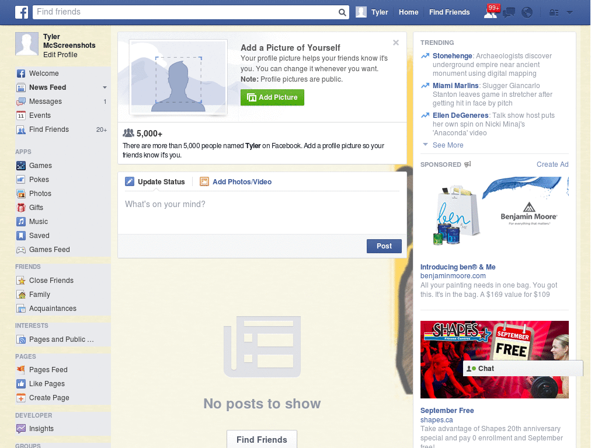The height and width of the screenshot is (448, 598).
Task: Open the privacy shortcuts lock icon
Action: (554, 13)
